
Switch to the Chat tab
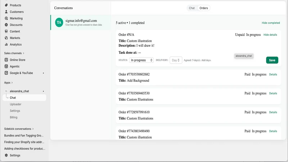192,8
